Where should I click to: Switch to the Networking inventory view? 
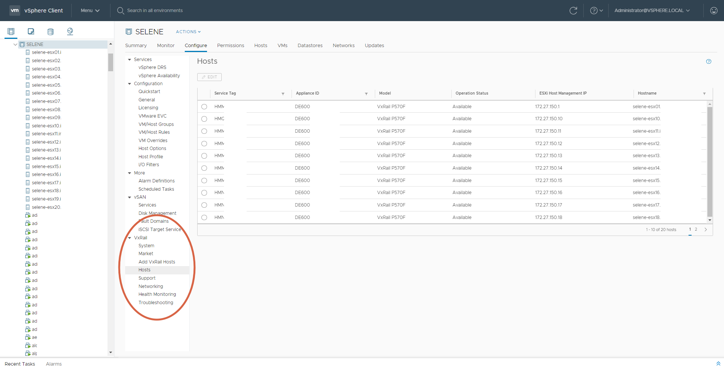(x=70, y=32)
